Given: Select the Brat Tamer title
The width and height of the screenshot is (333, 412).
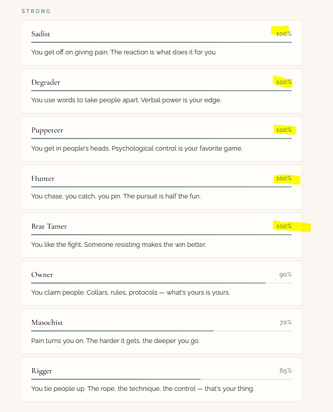Looking at the screenshot, I should click(49, 226).
